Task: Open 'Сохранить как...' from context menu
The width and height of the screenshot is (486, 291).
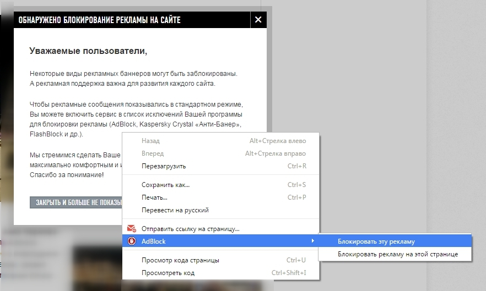Action: pos(165,185)
